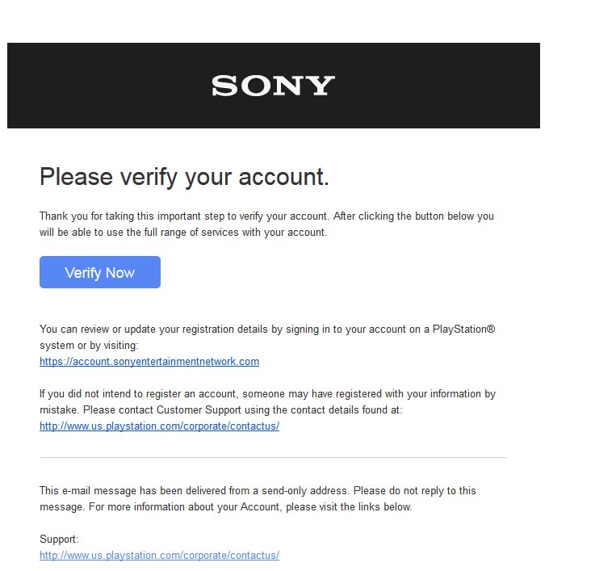
Task: Click the "Support:" label text
Action: (59, 539)
